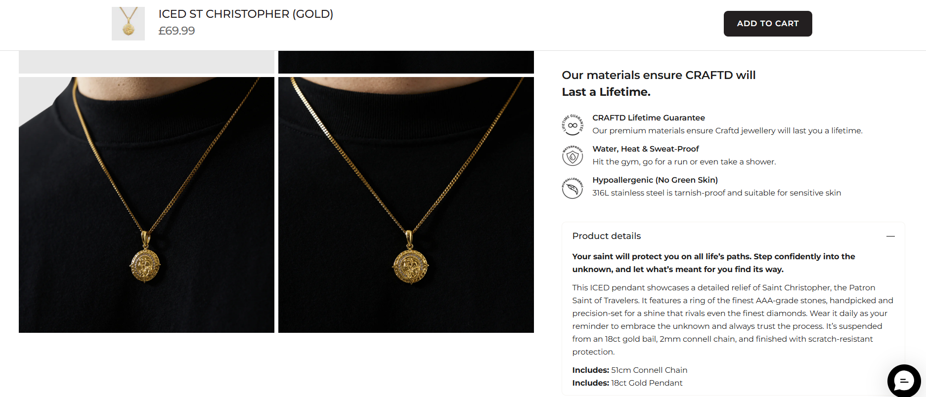Click the Lifetime Guarantee infinity icon

pyautogui.click(x=573, y=124)
